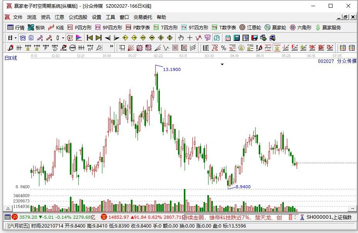Open the 设置 menu

97,17
